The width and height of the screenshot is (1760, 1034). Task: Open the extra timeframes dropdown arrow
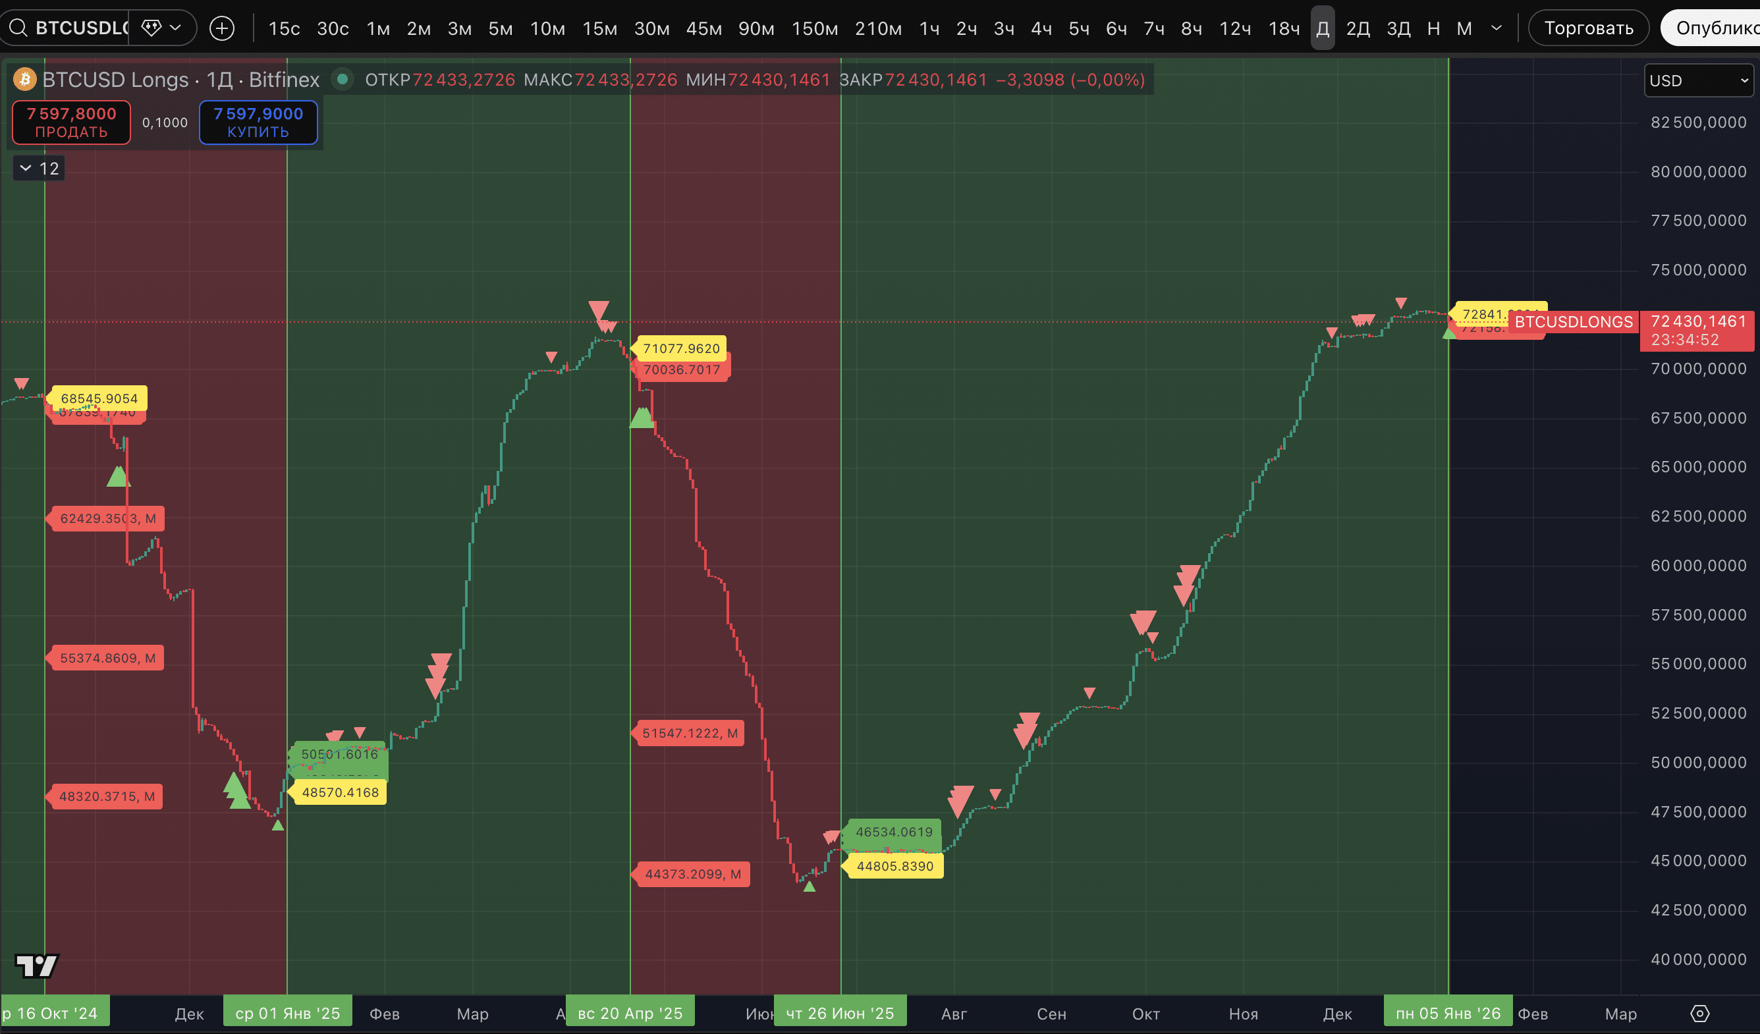[x=1497, y=28]
